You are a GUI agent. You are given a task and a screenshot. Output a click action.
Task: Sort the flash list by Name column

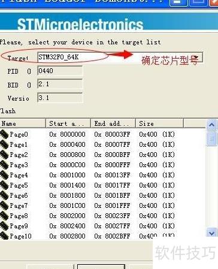(23, 123)
